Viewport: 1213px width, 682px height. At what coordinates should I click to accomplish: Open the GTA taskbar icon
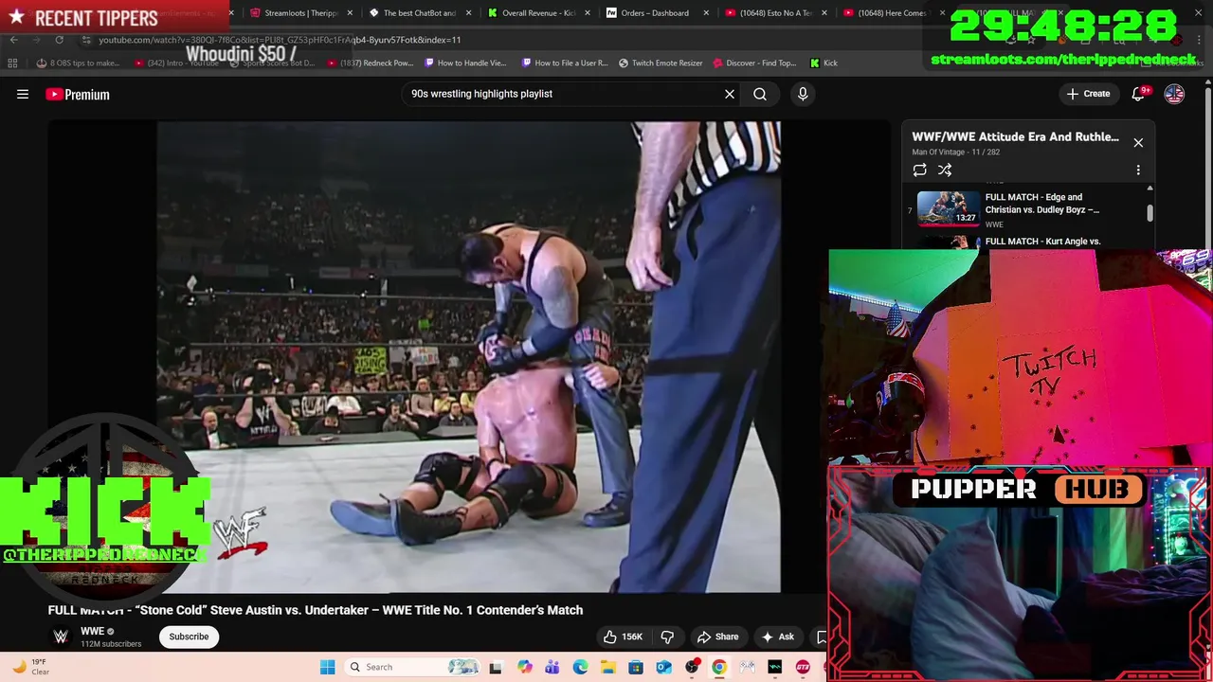click(x=803, y=667)
